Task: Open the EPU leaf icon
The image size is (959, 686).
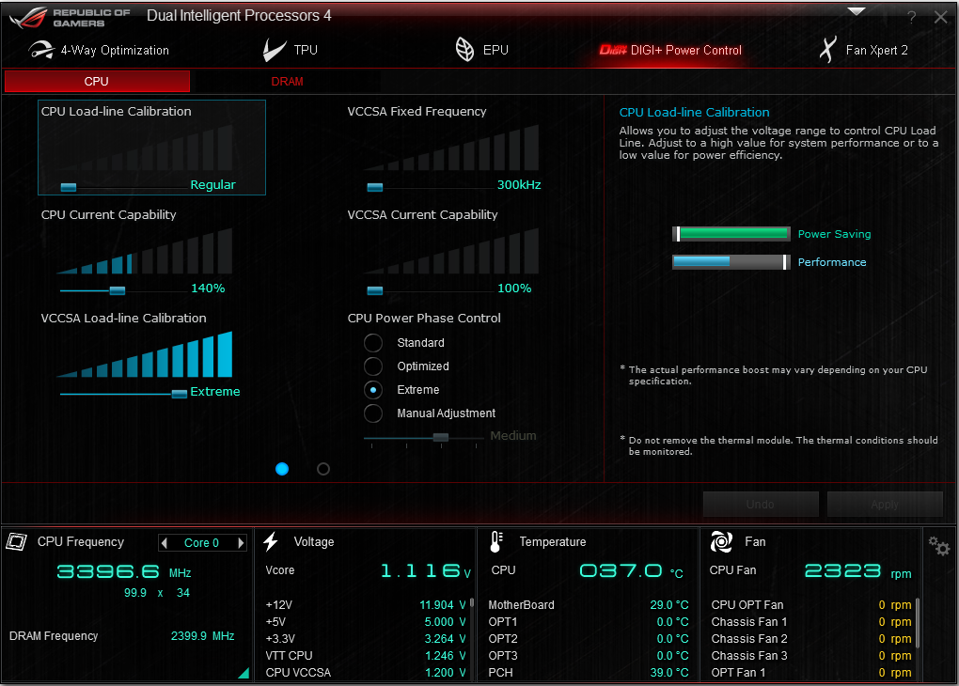Action: click(x=464, y=50)
